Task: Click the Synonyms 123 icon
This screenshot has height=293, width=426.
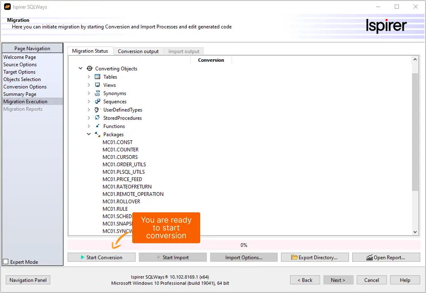Action: 97,93
